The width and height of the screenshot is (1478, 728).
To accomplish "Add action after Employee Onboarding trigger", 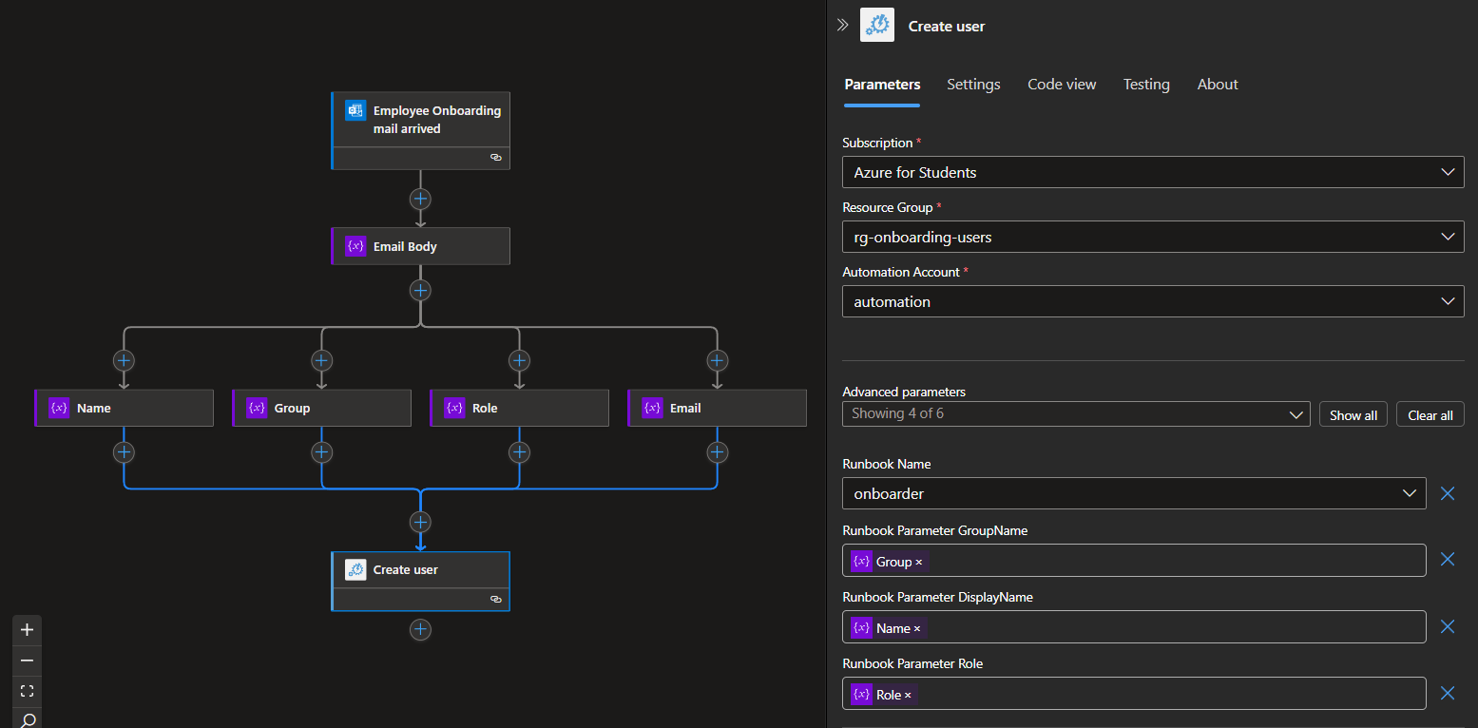I will [420, 199].
